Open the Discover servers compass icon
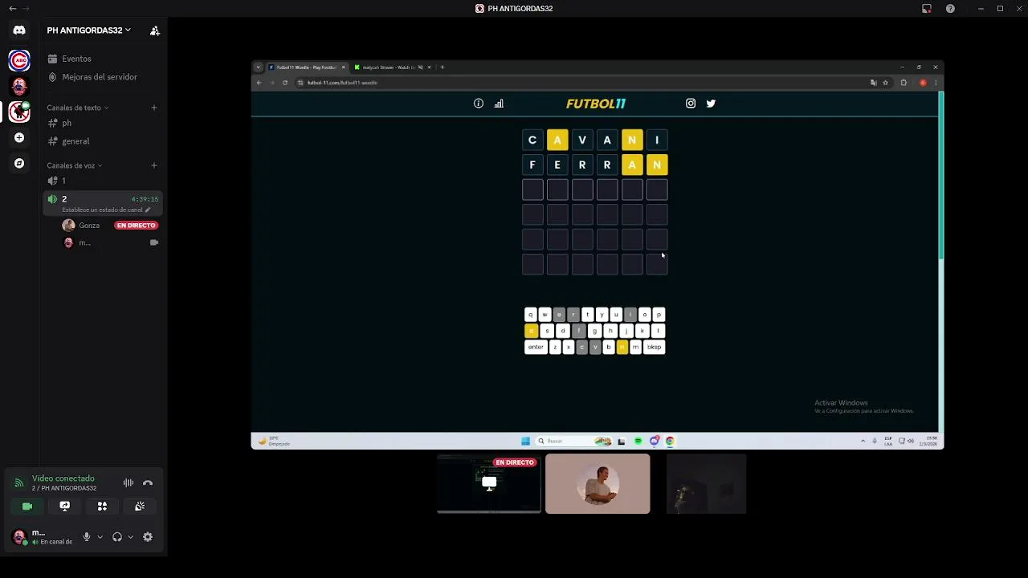Image resolution: width=1028 pixels, height=578 pixels. 19,163
